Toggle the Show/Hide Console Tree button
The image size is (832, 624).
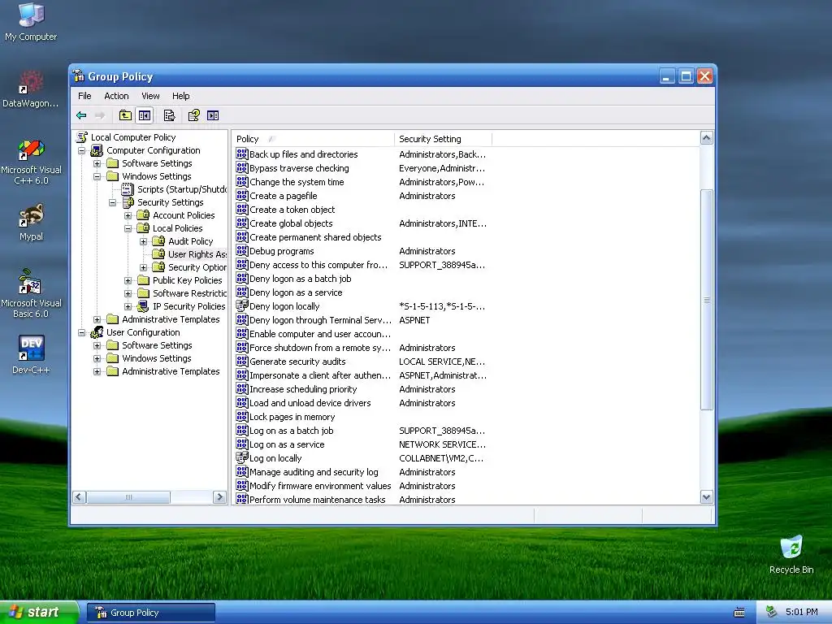pos(145,115)
